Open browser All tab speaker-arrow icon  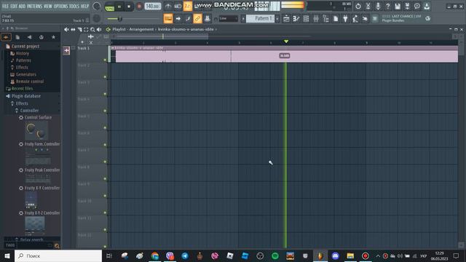pyautogui.click(x=6, y=37)
